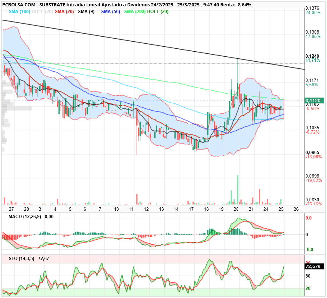The height and width of the screenshot is (298, 327).
Task: Click the dark green BOLL (20) label
Action: [158, 12]
